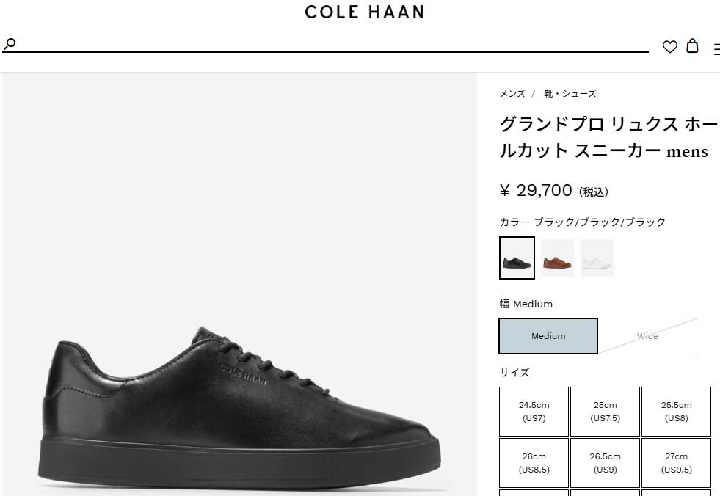720x496 pixels.
Task: Choose the brown shoe color swatch
Action: pyautogui.click(x=557, y=258)
